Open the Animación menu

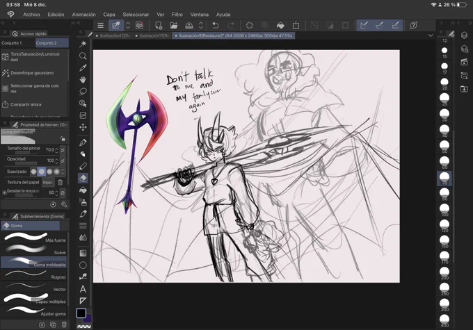coord(83,15)
